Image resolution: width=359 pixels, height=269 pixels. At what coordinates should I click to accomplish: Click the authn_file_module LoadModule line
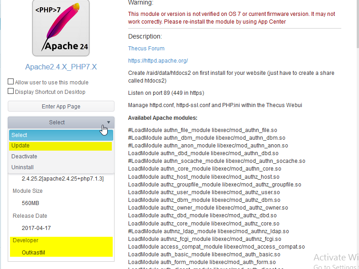(202, 130)
